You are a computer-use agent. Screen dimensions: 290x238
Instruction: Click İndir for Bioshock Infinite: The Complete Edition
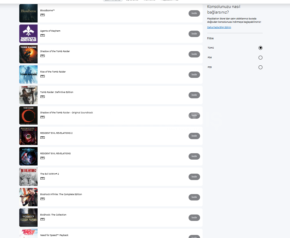pos(194,197)
